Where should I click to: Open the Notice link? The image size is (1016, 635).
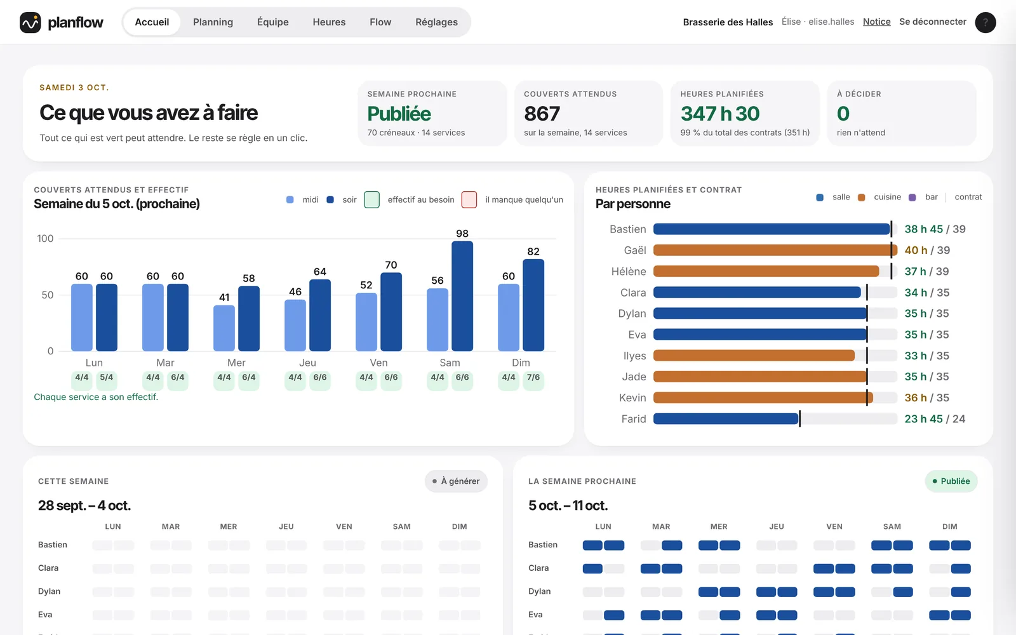click(876, 22)
